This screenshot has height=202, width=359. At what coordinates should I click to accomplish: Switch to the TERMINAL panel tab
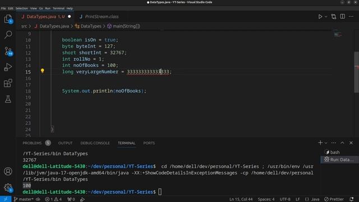(x=127, y=143)
